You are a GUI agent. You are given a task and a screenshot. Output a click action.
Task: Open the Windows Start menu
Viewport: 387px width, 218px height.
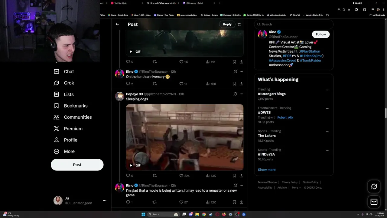pyautogui.click(x=143, y=214)
